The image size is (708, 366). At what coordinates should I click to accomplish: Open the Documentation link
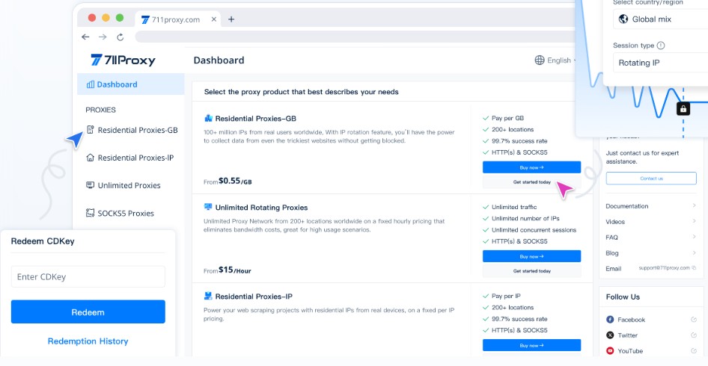(x=626, y=206)
